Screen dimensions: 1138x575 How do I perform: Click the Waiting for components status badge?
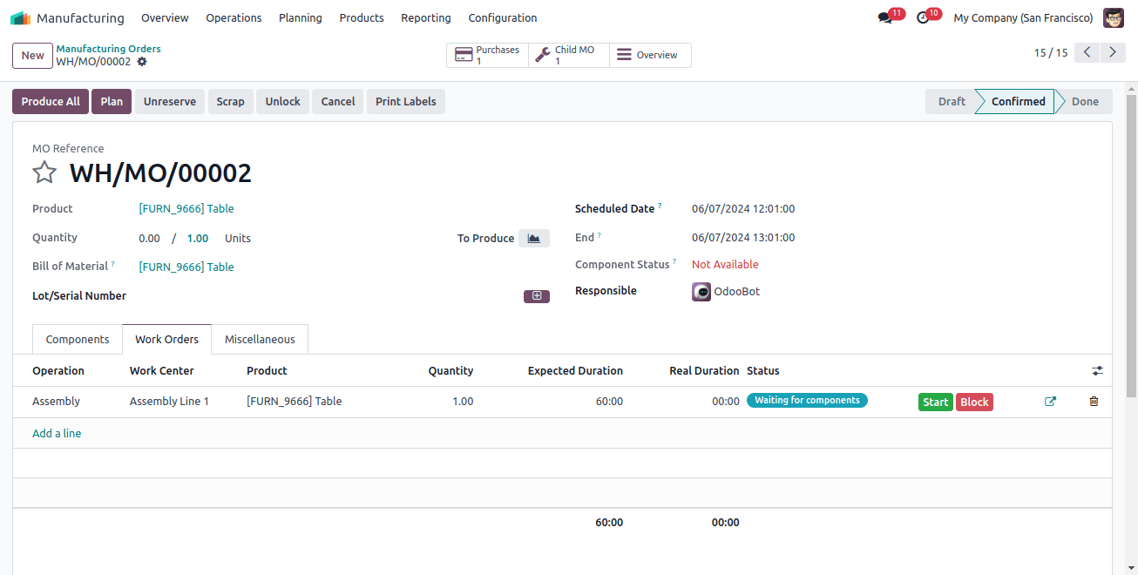click(807, 401)
